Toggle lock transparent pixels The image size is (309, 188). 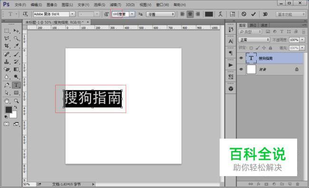[251, 48]
